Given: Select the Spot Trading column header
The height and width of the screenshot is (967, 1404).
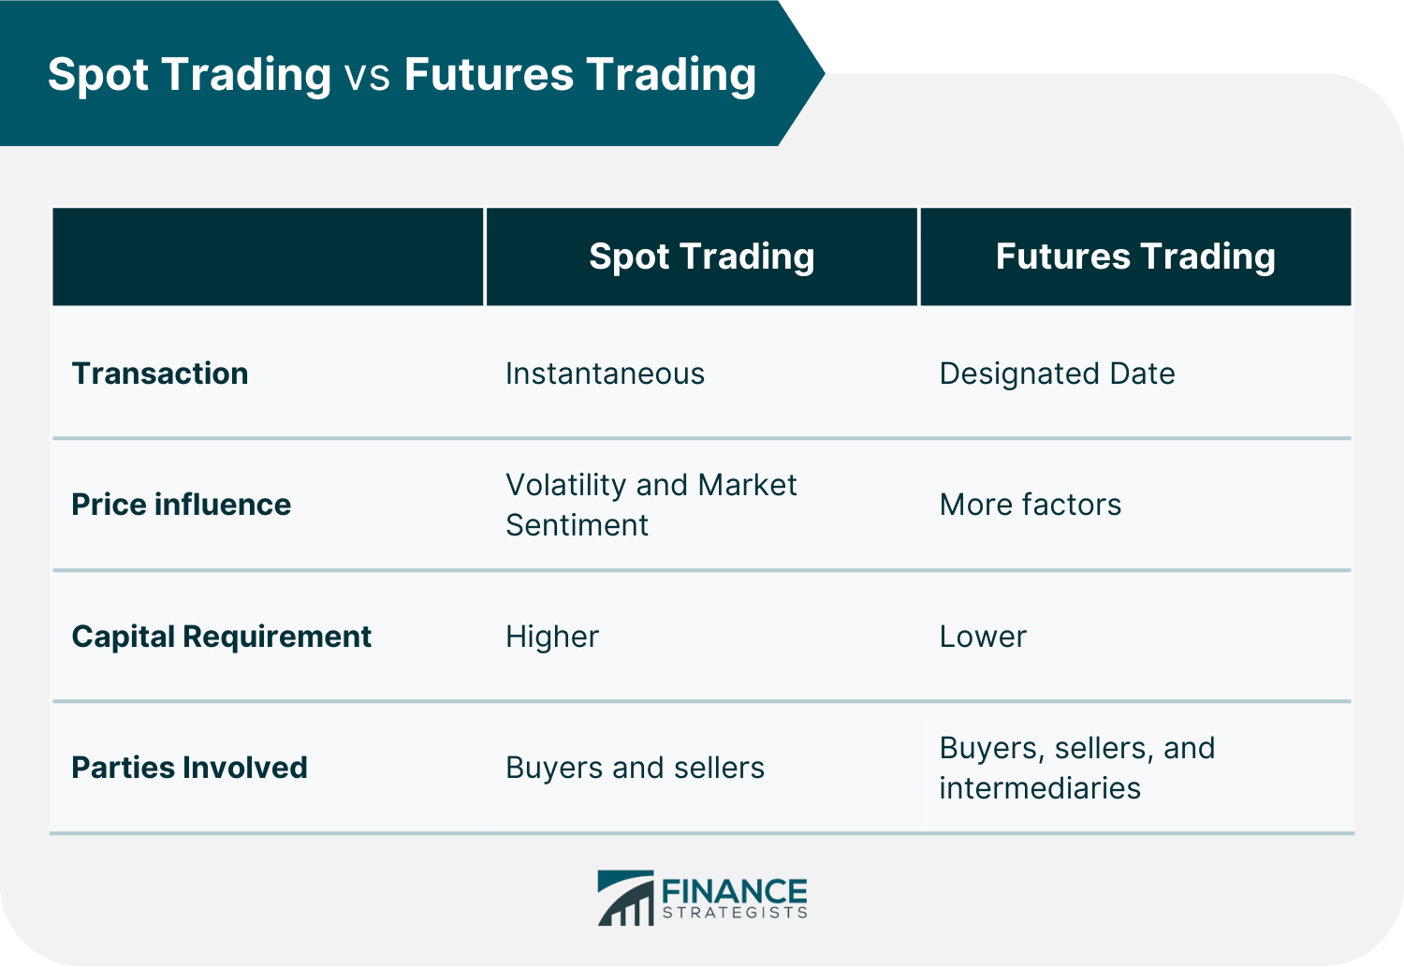Looking at the screenshot, I should (x=701, y=256).
